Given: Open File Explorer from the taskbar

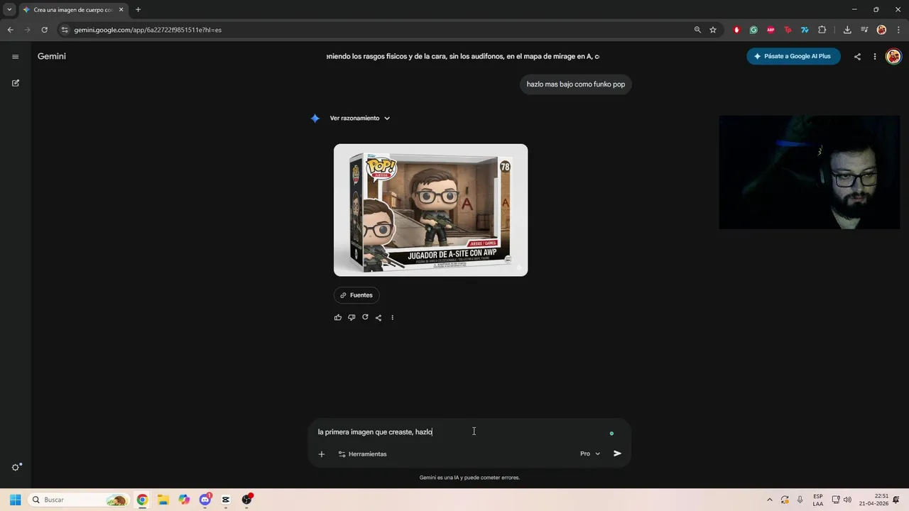Looking at the screenshot, I should click(163, 500).
